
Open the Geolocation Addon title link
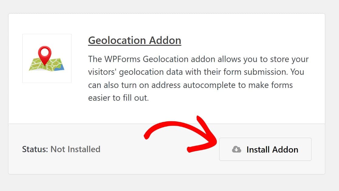[x=135, y=41]
